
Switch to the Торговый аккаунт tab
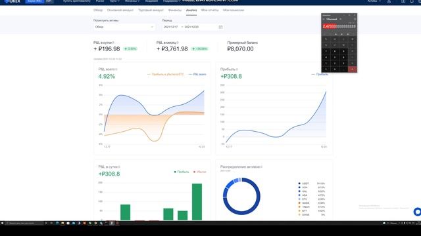pos(151,10)
